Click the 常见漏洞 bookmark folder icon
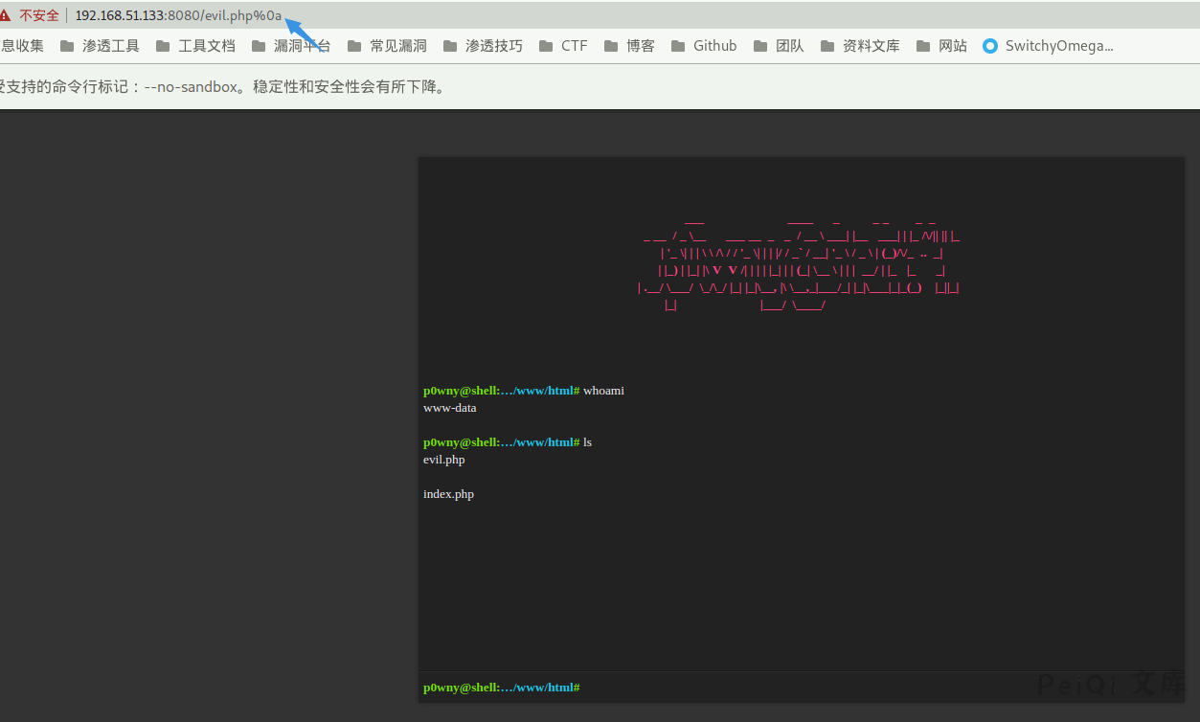The width and height of the screenshot is (1200, 722). (355, 46)
